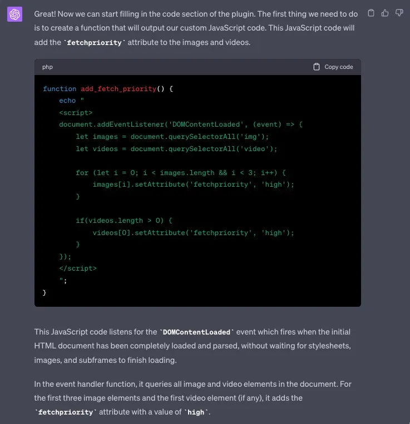Click inline fetchpriority code in intro paragraph
This screenshot has width=410, height=424.
[93, 43]
